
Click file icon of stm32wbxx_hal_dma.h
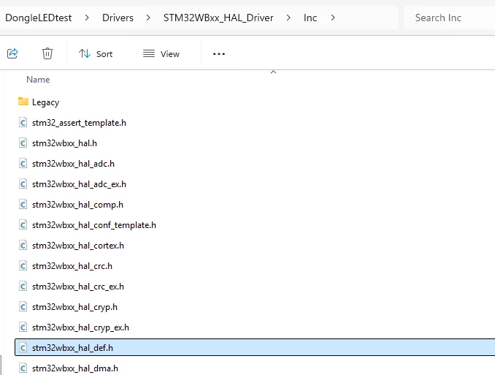click(x=23, y=368)
